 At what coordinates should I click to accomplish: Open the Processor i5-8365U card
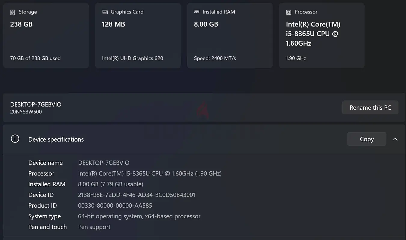point(322,35)
